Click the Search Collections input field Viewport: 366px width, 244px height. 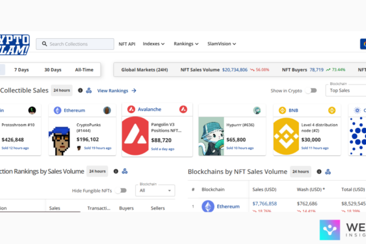tap(75, 44)
